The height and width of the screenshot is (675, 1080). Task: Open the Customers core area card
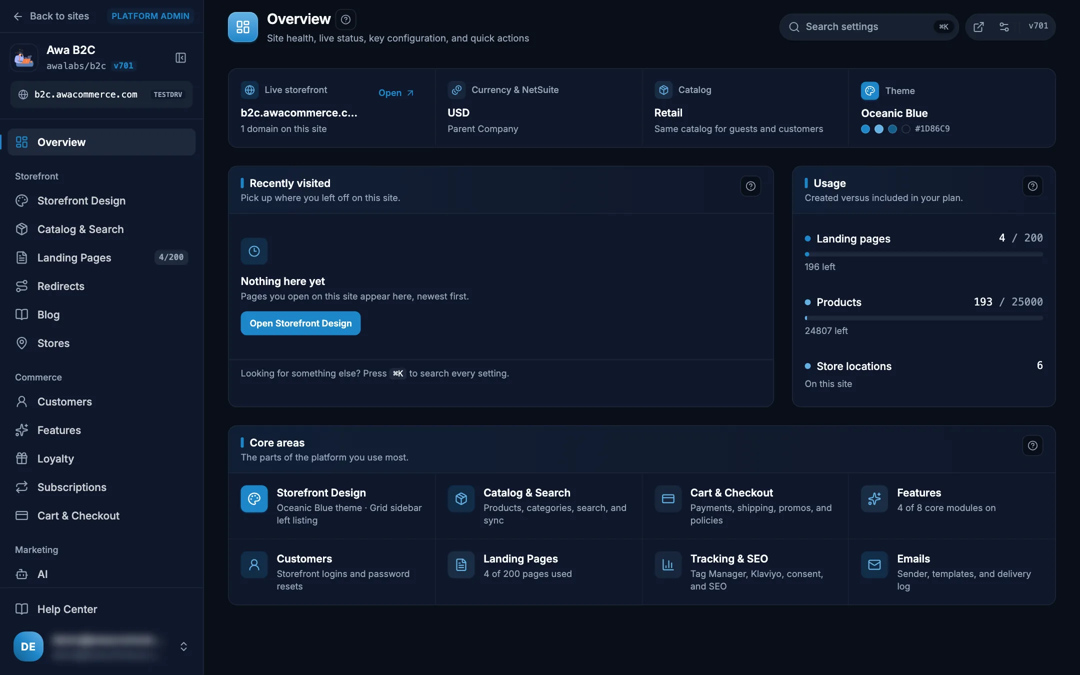click(332, 572)
